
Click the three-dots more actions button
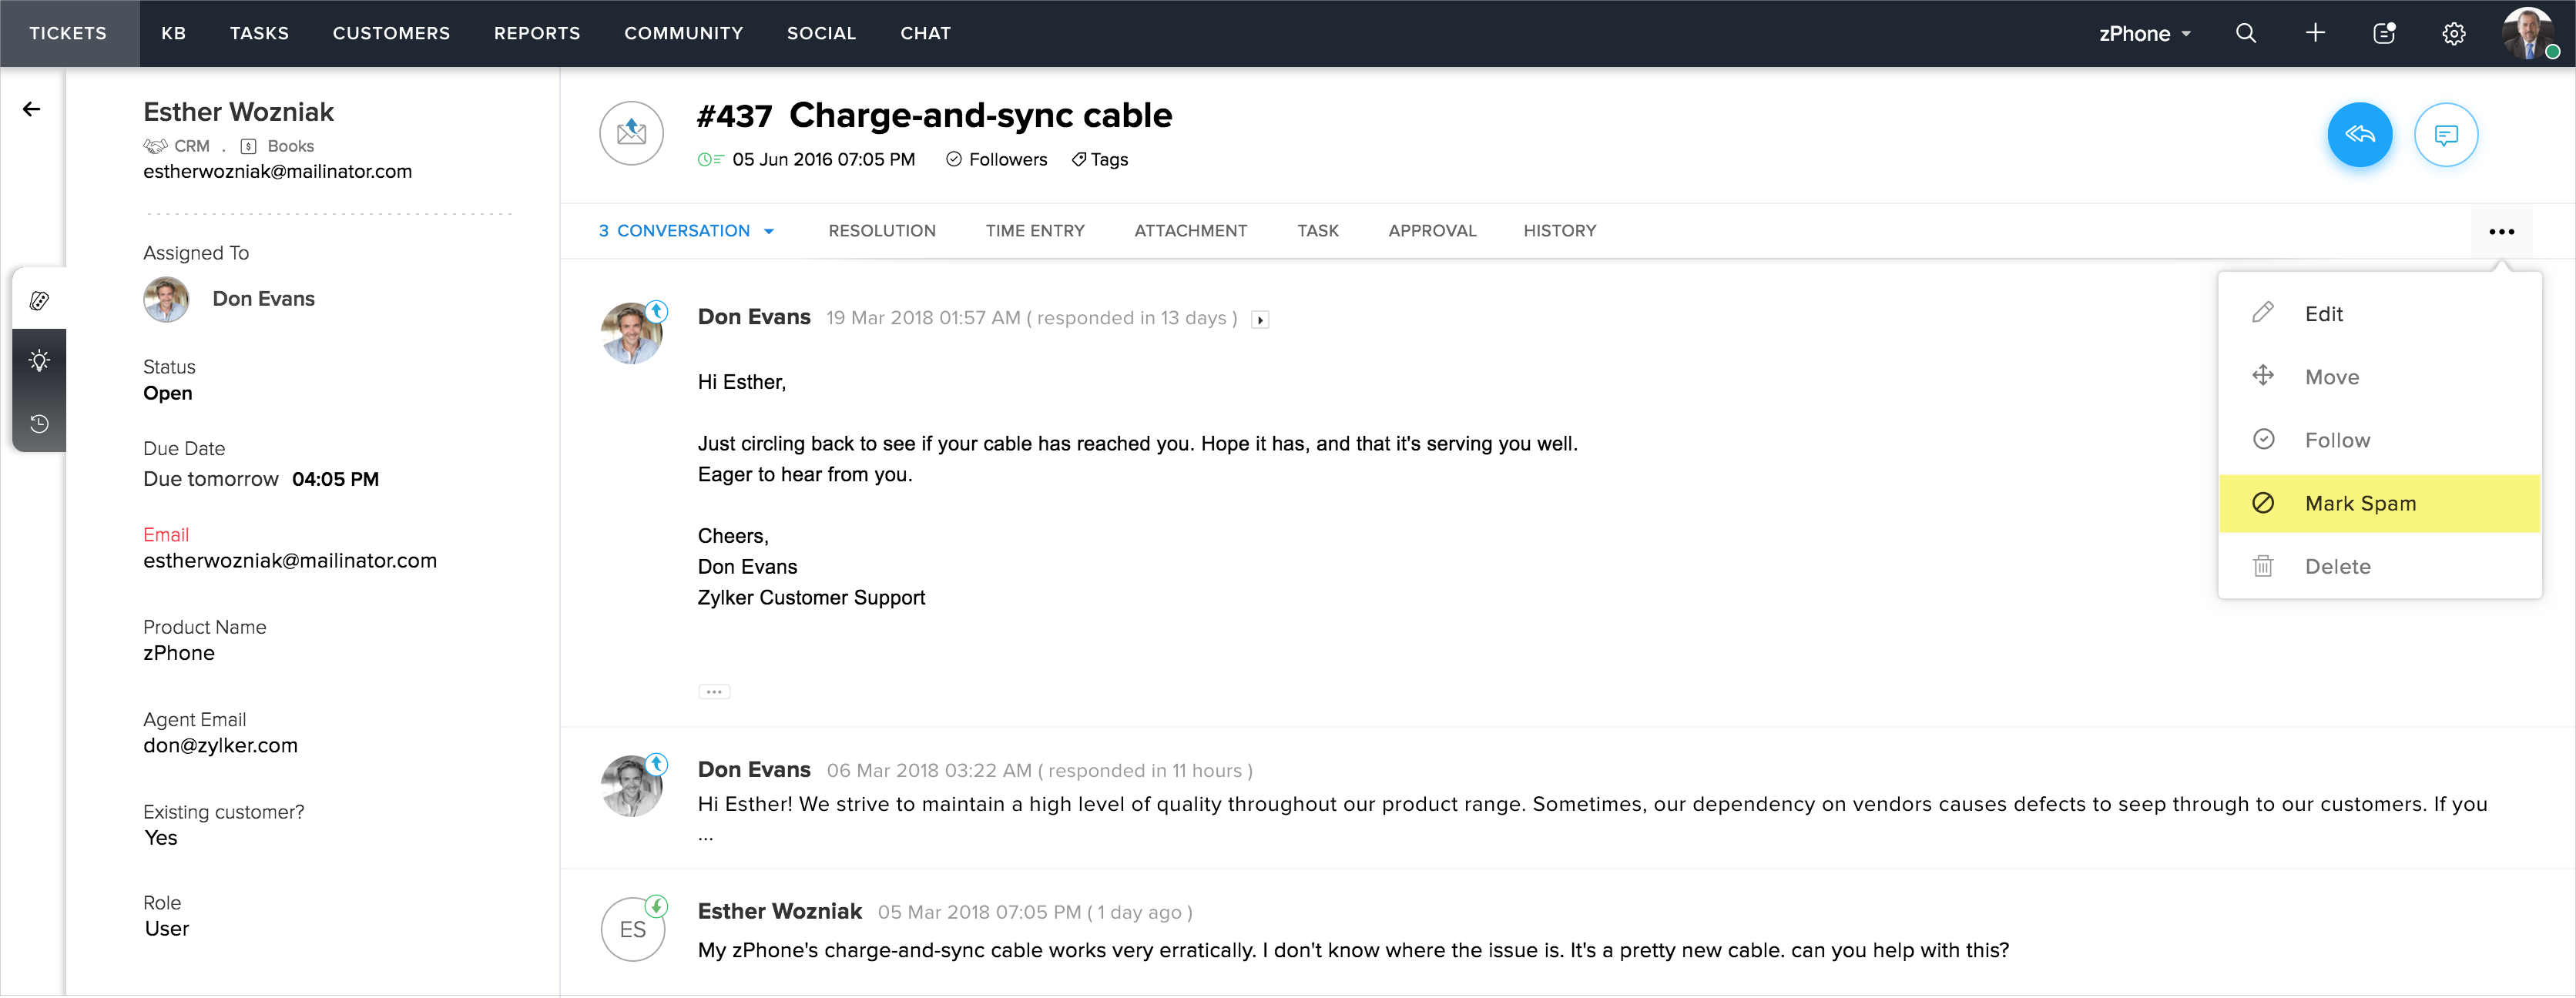click(2500, 231)
